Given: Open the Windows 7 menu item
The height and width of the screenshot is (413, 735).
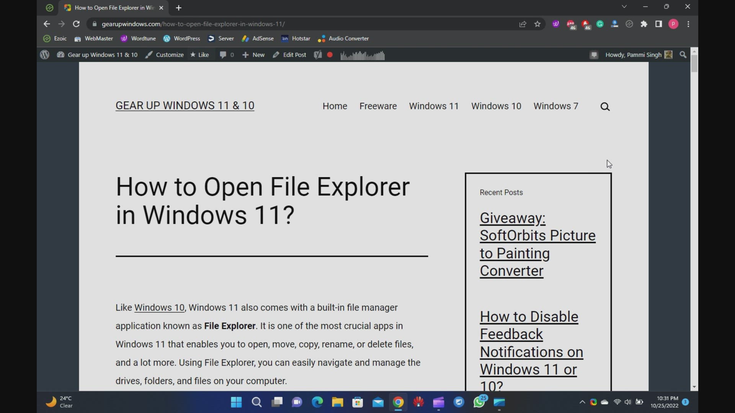Looking at the screenshot, I should coord(556,106).
